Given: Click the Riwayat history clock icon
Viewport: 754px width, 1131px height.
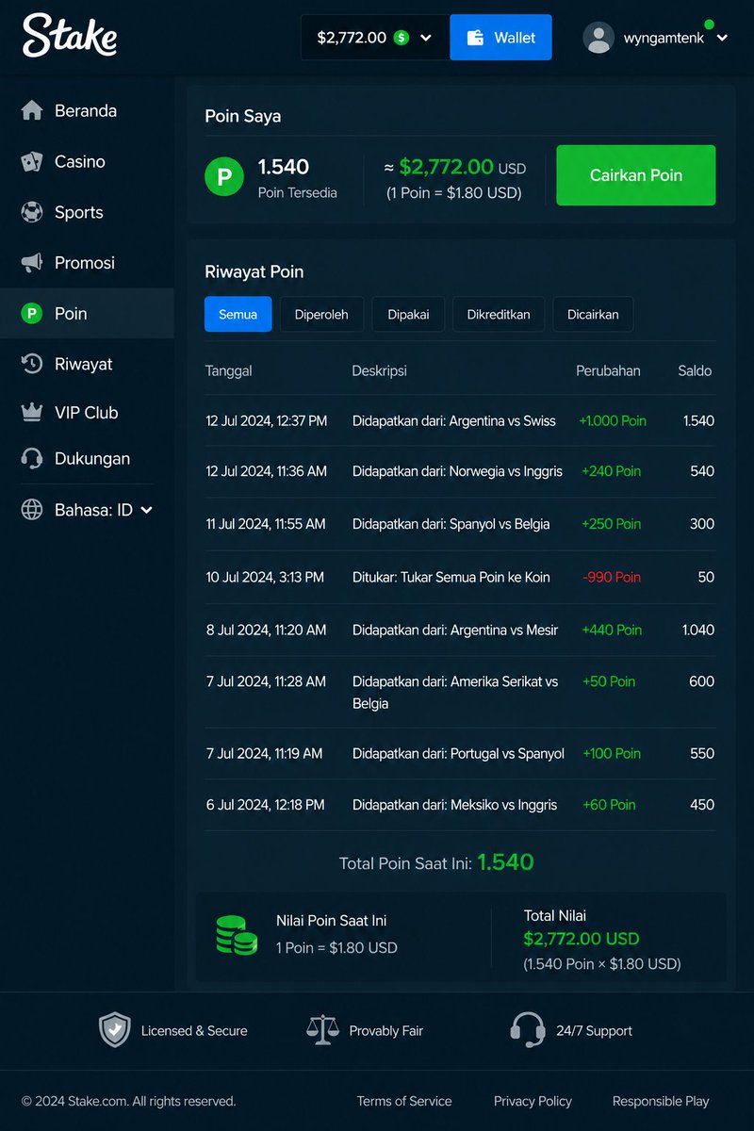Looking at the screenshot, I should point(32,364).
